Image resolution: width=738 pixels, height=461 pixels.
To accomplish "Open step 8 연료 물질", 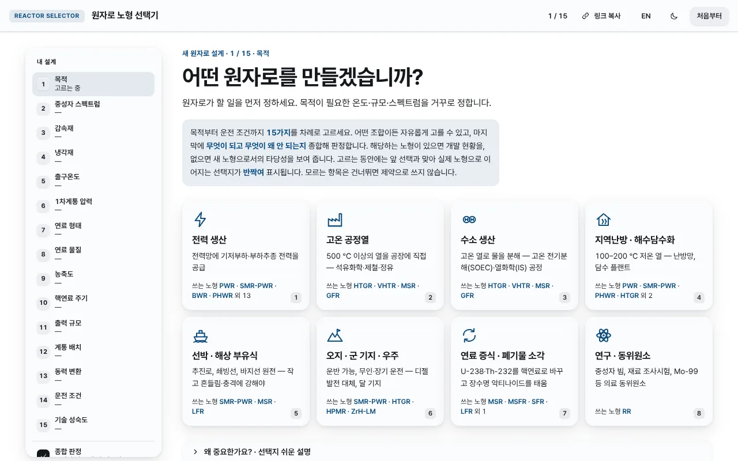I will tap(93, 254).
